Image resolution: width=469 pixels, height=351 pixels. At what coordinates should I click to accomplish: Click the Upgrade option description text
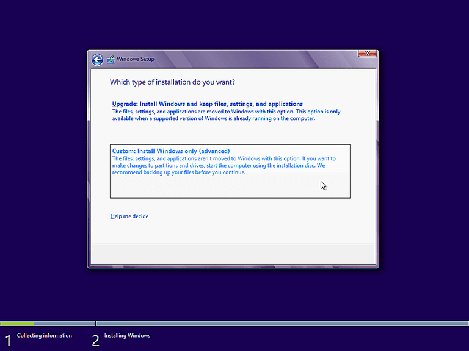[226, 115]
